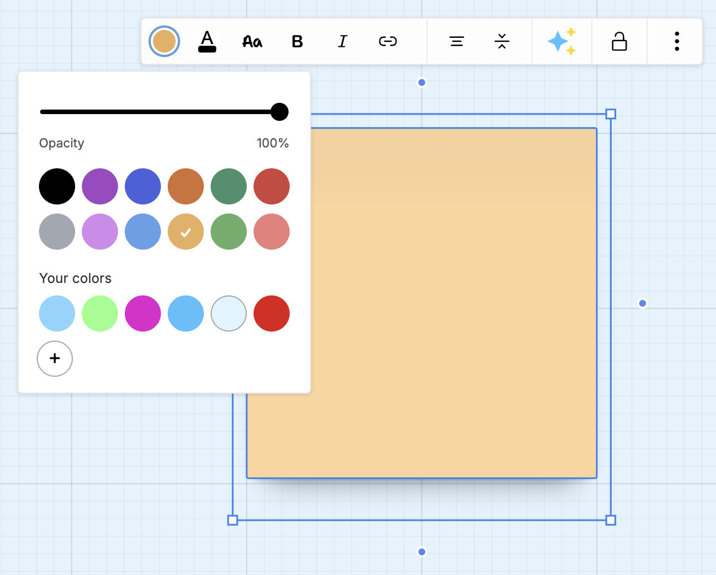Toggle bold formatting

(x=298, y=41)
